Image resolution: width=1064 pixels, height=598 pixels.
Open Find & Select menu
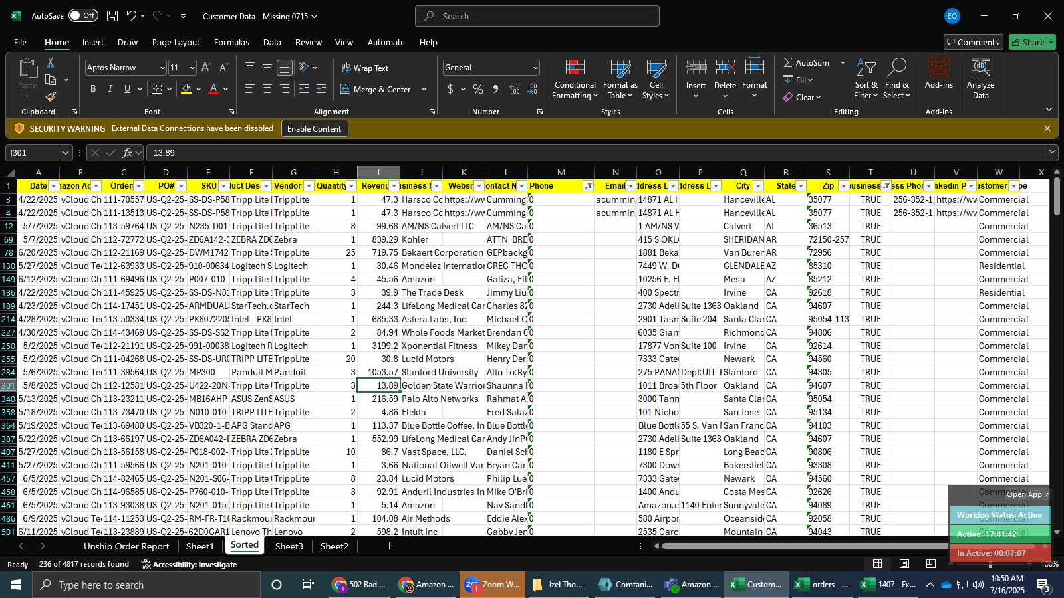[x=897, y=80]
